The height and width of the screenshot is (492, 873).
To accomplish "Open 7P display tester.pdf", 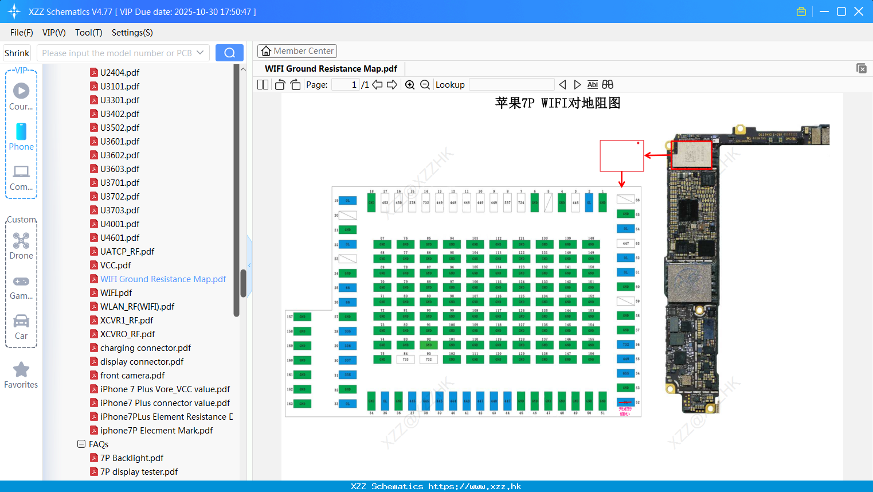I will tap(139, 471).
